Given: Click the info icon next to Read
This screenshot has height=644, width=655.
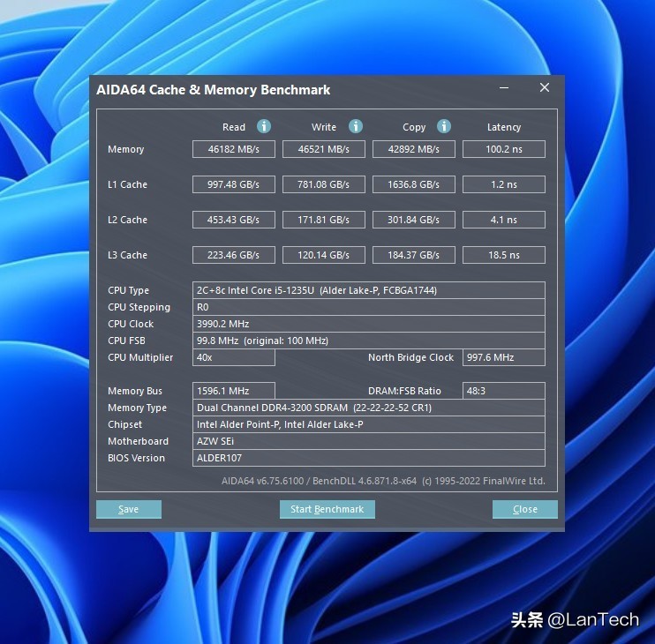Looking at the screenshot, I should pos(264,127).
